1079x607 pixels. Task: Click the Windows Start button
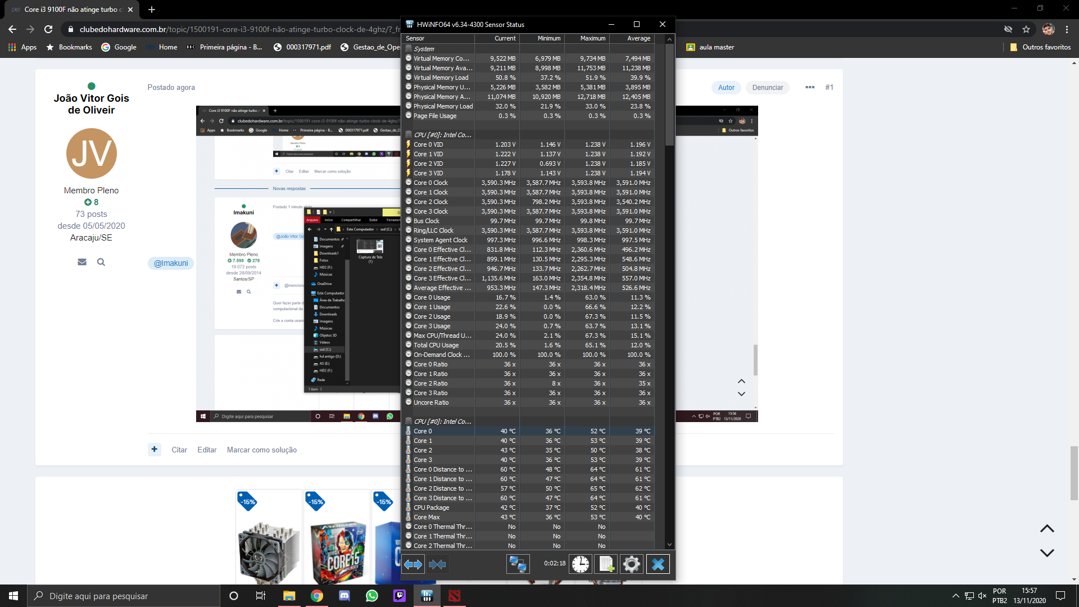pyautogui.click(x=13, y=596)
